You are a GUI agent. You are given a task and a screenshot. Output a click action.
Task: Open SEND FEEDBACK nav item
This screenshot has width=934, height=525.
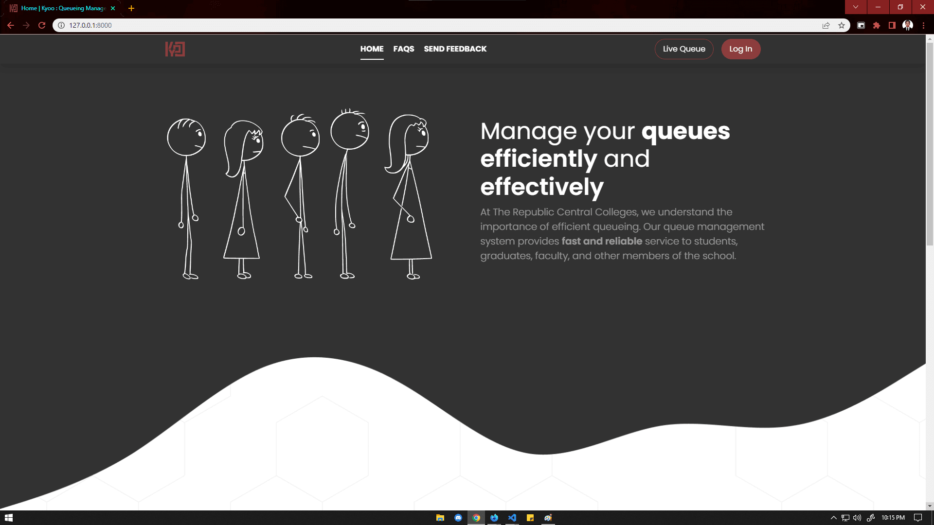455,49
